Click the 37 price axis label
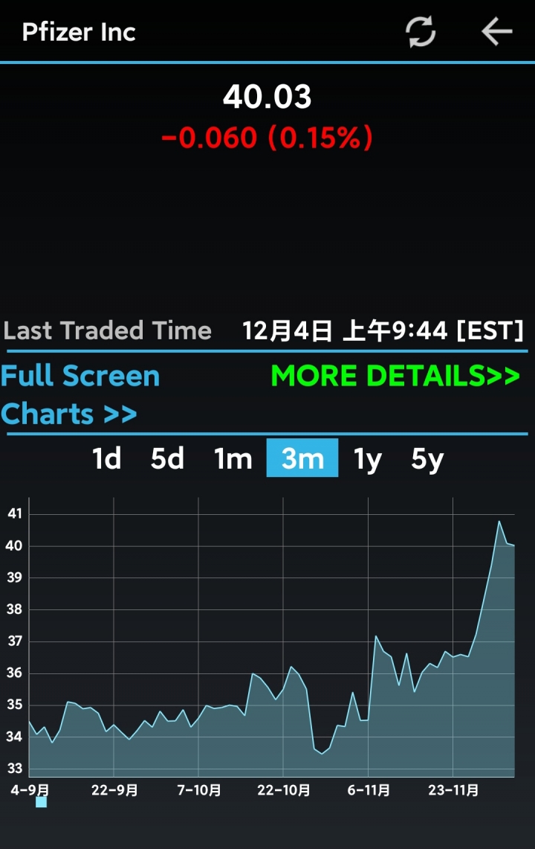This screenshot has width=535, height=849. [14, 641]
